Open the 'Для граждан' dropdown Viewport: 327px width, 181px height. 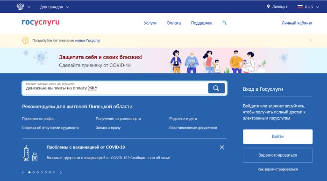pyautogui.click(x=55, y=7)
